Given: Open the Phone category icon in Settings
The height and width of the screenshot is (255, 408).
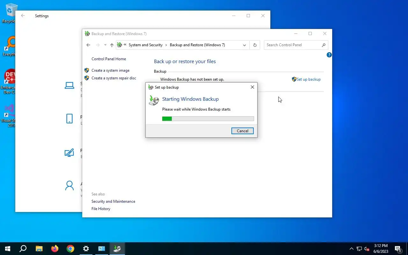Looking at the screenshot, I should [69, 119].
